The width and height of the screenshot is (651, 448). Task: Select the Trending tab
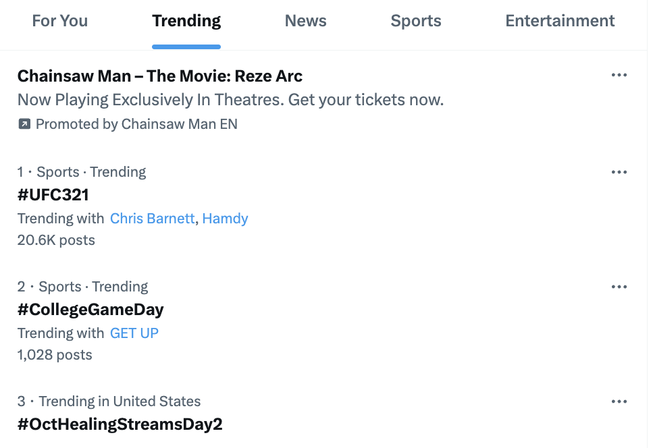tap(186, 21)
